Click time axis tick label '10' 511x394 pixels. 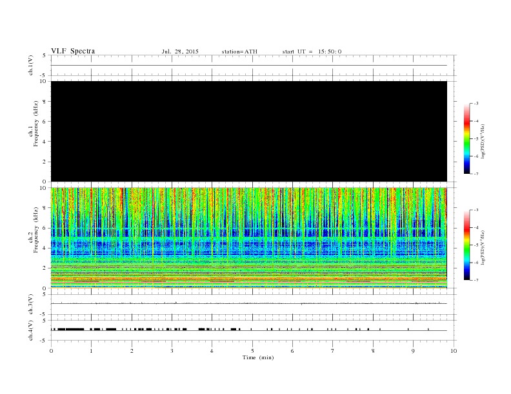[x=454, y=351]
